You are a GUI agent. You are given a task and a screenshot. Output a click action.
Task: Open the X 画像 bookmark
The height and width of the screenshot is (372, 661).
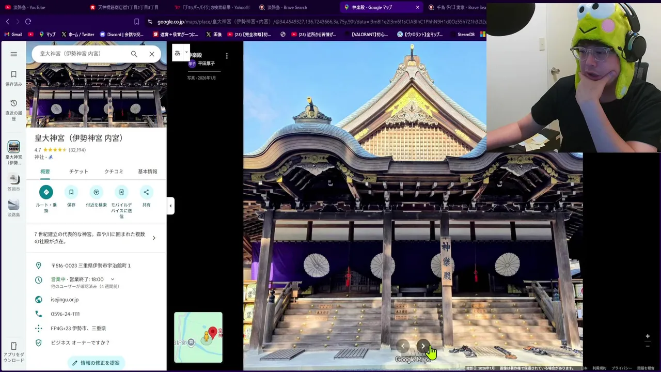coord(214,35)
